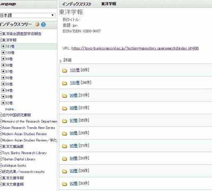Open the 100巻 link in the folder list

pos(75,83)
